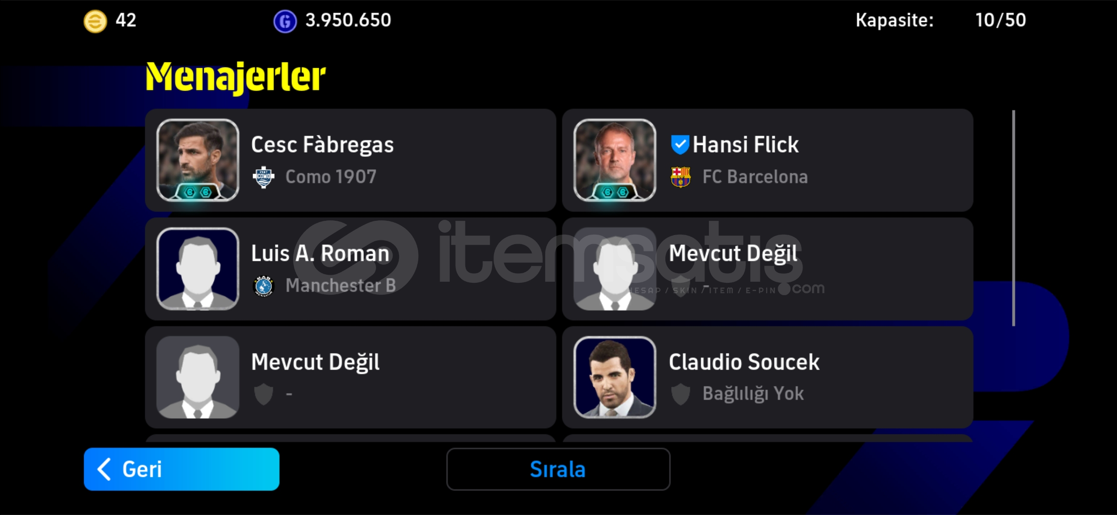Screen dimensions: 1117x515
Task: Click the vertical scrollbar of manager list
Action: tap(1013, 218)
